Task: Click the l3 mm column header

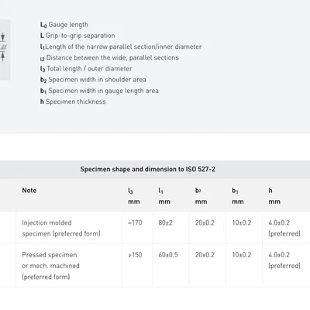Action: tap(134, 196)
